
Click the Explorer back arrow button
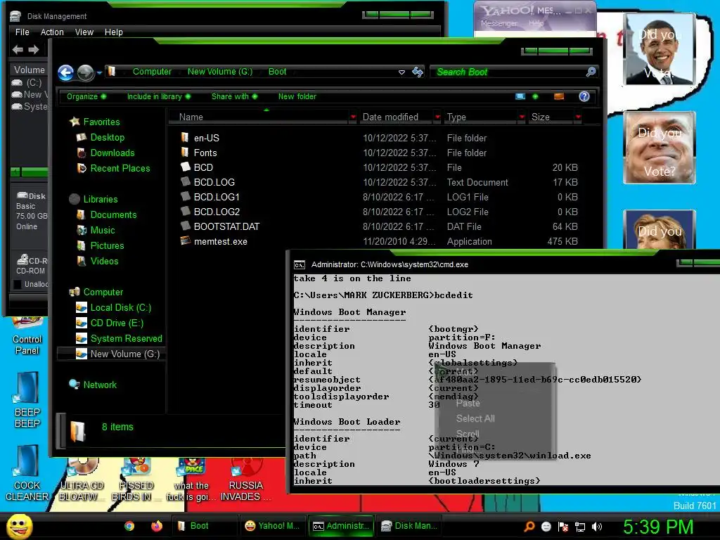(65, 72)
